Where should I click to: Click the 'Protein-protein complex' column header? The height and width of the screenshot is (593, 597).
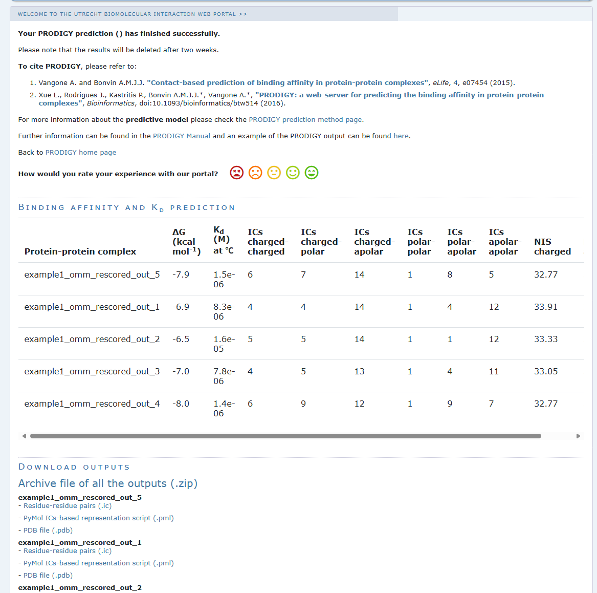coord(80,251)
